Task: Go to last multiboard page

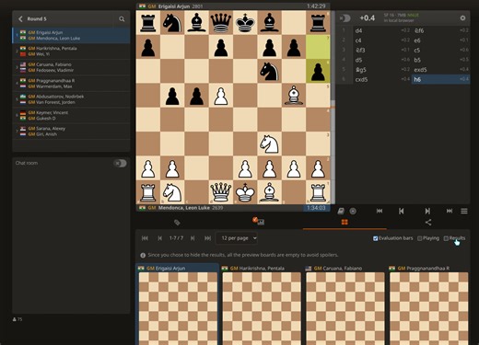Action: point(207,238)
